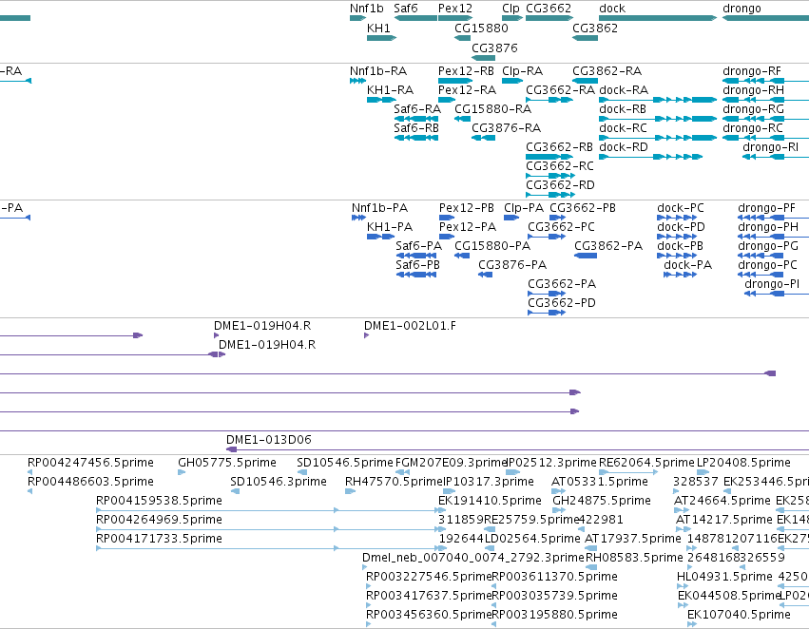This screenshot has height=629, width=809.
Task: Select transcript CG3662-RC
Action: [560, 166]
